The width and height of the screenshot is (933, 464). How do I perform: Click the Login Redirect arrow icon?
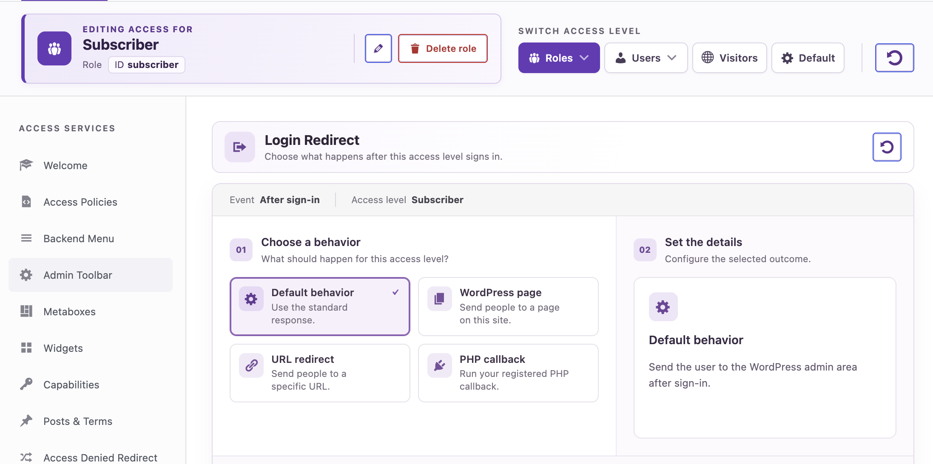(x=240, y=147)
